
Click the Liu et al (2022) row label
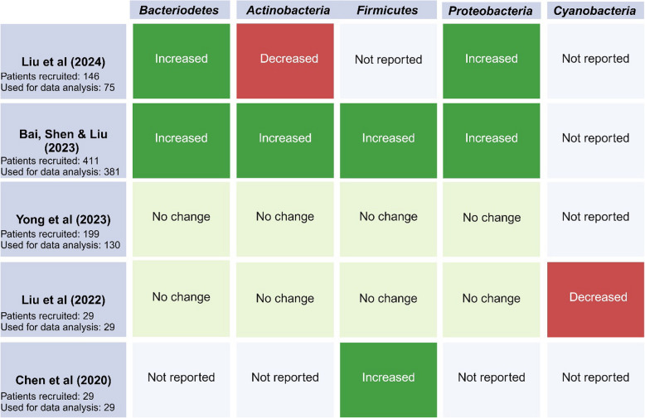pyautogui.click(x=63, y=298)
